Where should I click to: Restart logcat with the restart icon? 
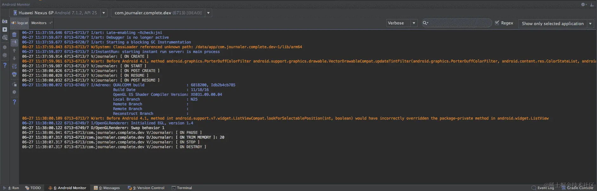point(14,84)
